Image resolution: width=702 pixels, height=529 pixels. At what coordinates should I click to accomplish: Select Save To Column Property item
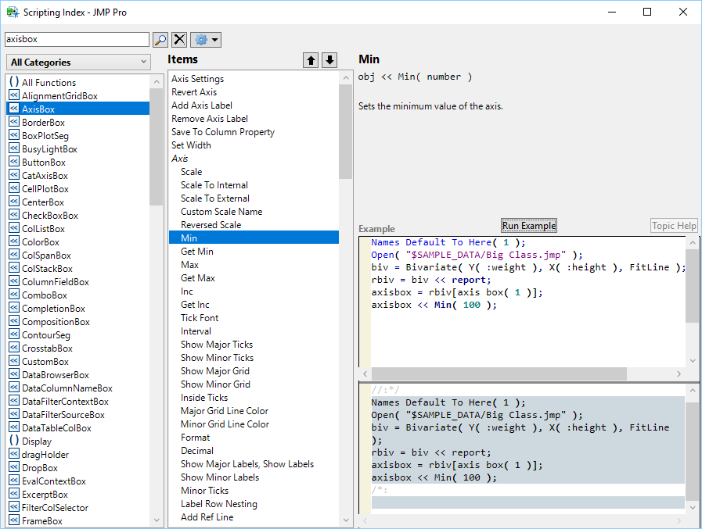click(x=223, y=132)
